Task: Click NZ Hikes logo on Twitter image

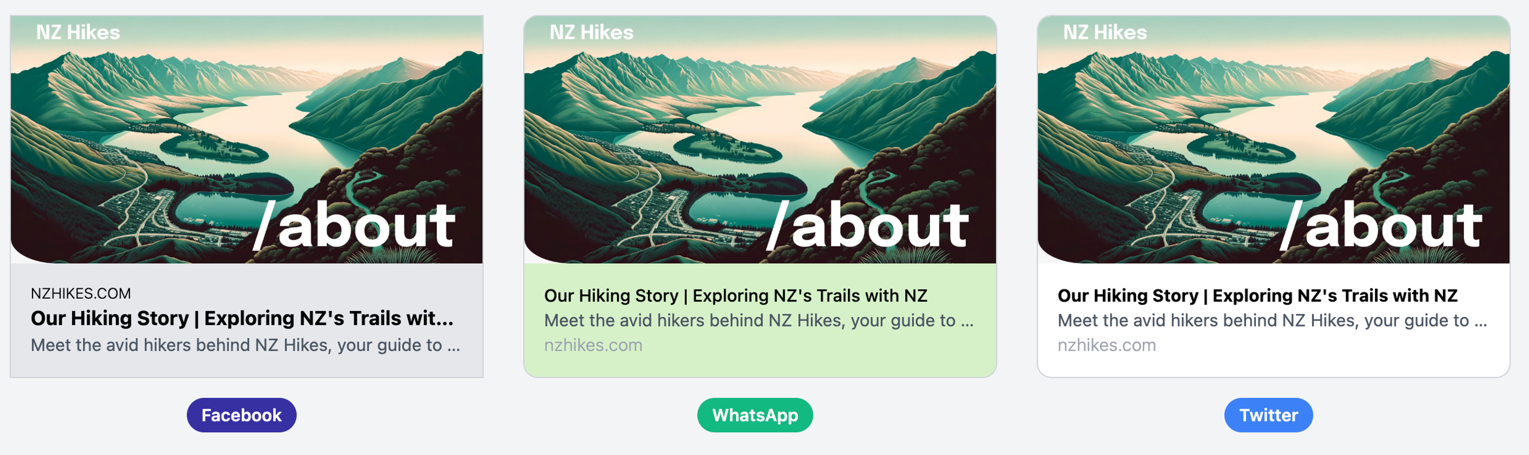Action: (1105, 32)
